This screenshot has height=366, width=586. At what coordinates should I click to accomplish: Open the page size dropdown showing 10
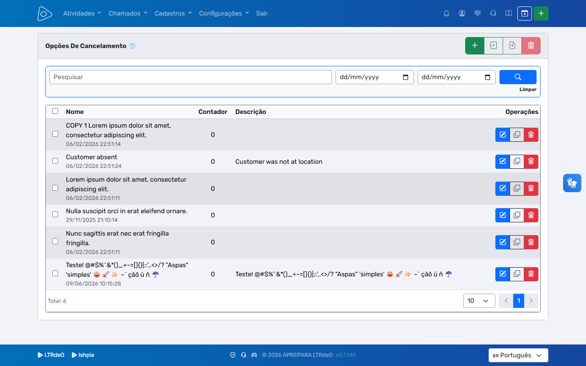tap(479, 301)
